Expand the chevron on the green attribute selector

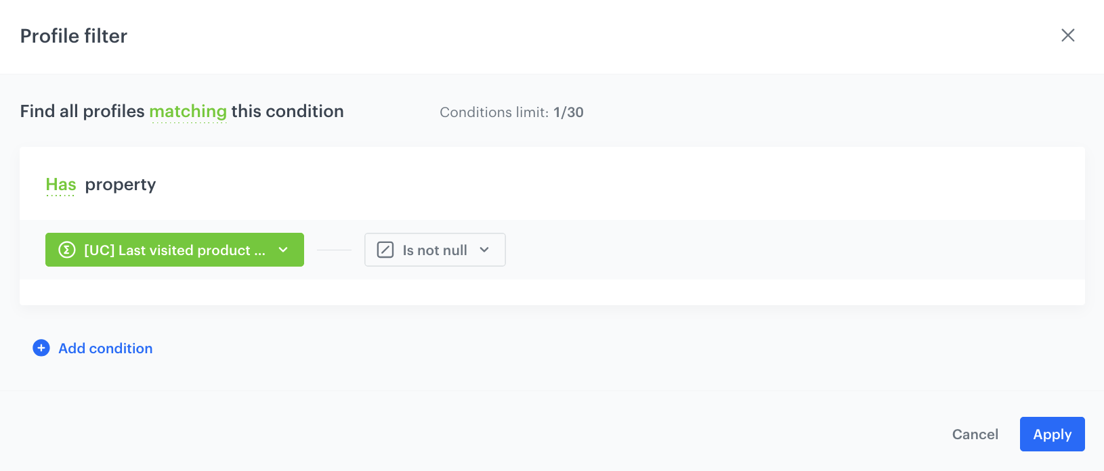click(x=283, y=250)
